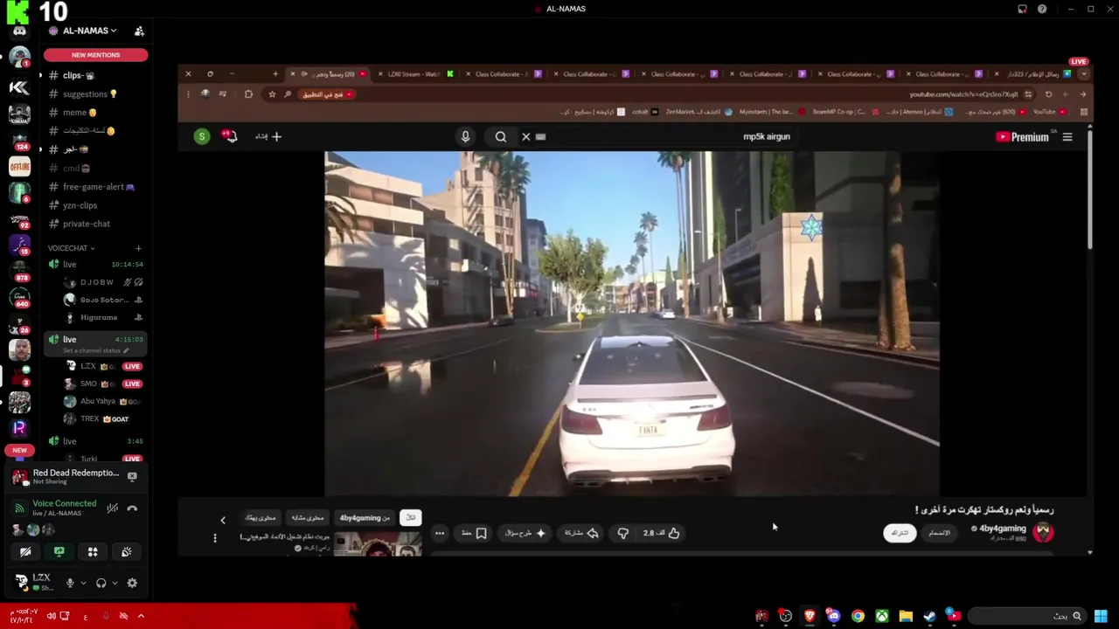
Task: Save the video with bookmark button
Action: (x=475, y=533)
